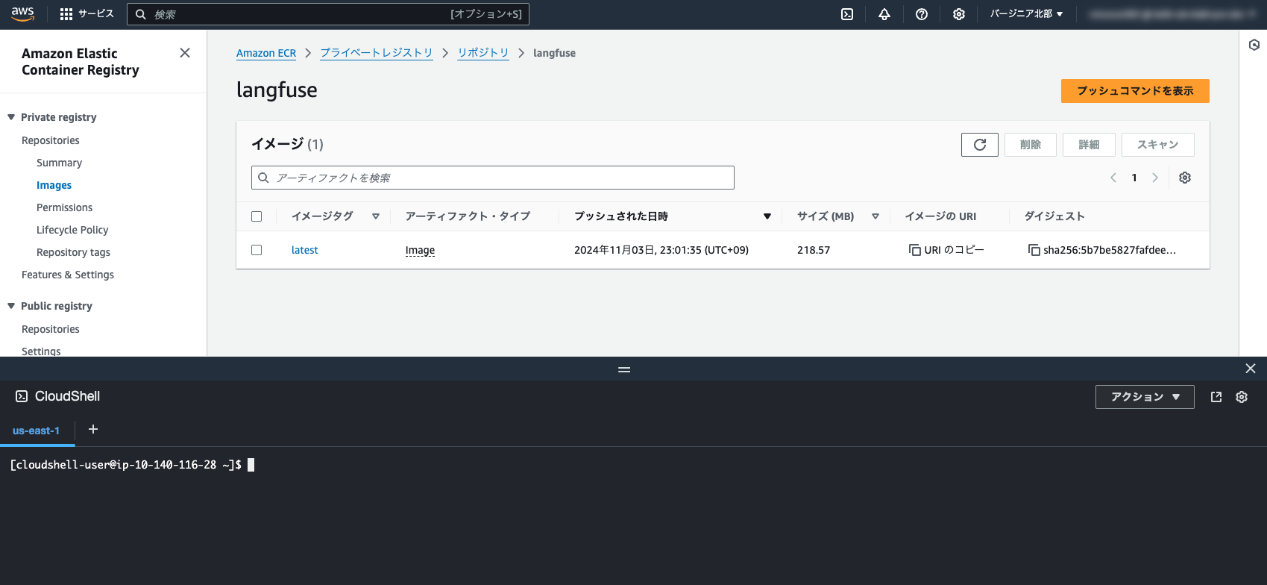The image size is (1267, 585).
Task: Open Features & Settings nav item
Action: pyautogui.click(x=68, y=275)
